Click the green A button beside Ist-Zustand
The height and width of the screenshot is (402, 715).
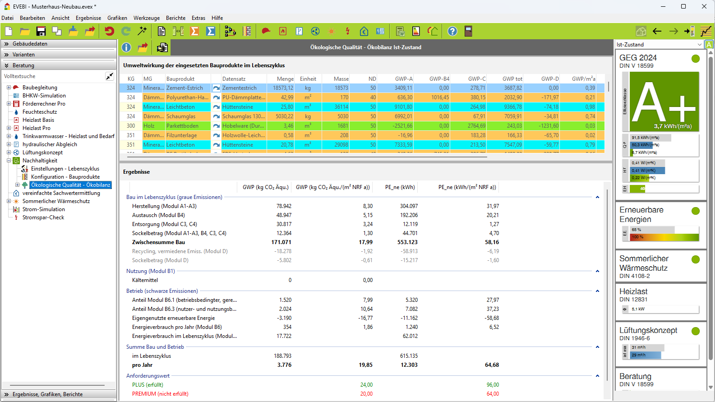click(709, 45)
